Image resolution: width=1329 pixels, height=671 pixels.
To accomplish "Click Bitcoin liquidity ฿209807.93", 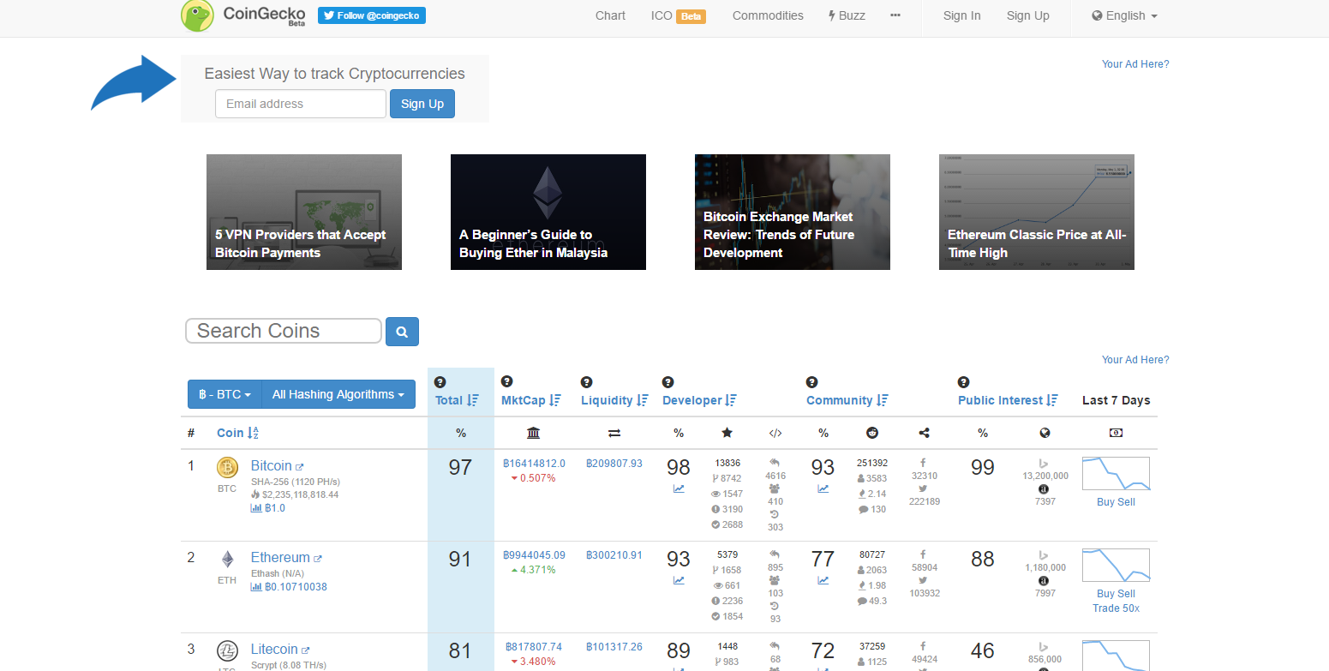I will (x=614, y=464).
